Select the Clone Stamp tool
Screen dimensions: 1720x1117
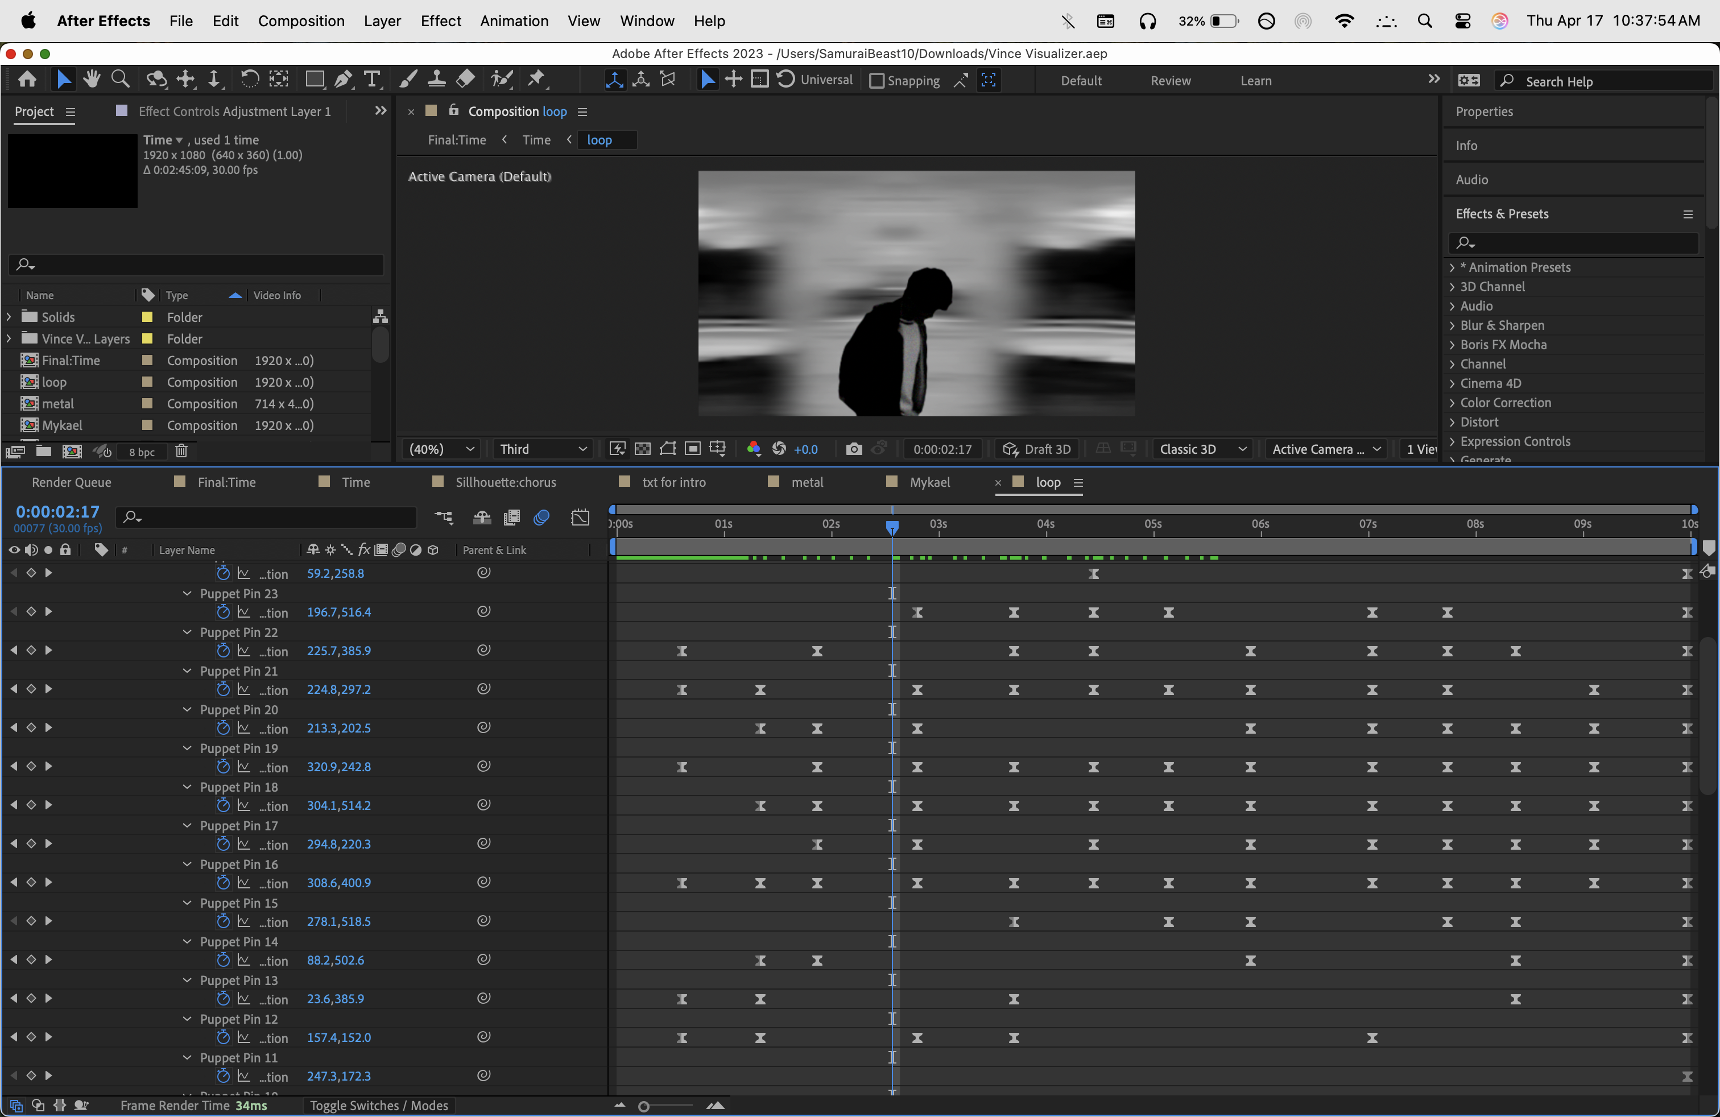(x=436, y=80)
